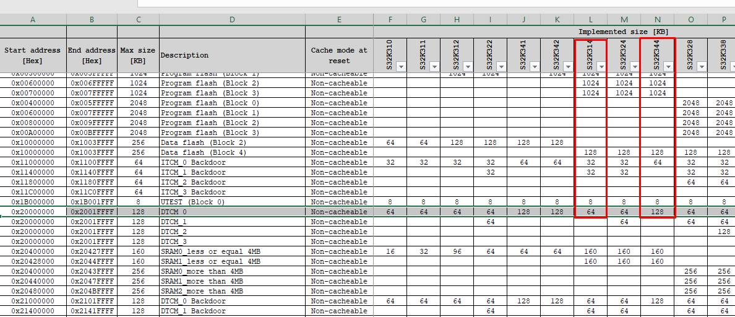Image resolution: width=735 pixels, height=317 pixels.
Task: Select column E header
Action: pyautogui.click(x=340, y=20)
